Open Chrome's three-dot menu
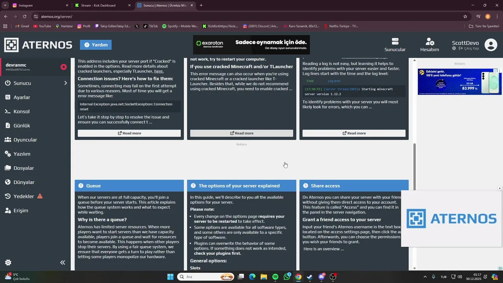This screenshot has width=503, height=283. coord(497,17)
